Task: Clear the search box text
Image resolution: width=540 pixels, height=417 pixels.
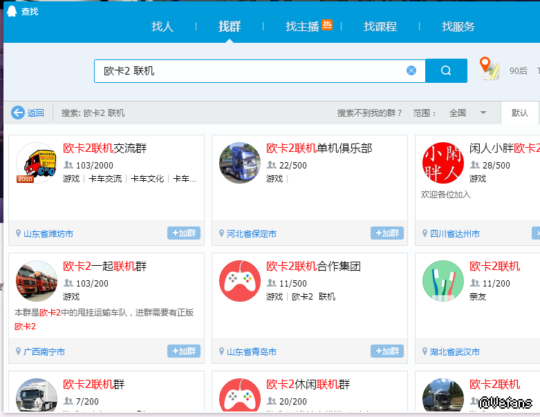Action: coord(411,70)
